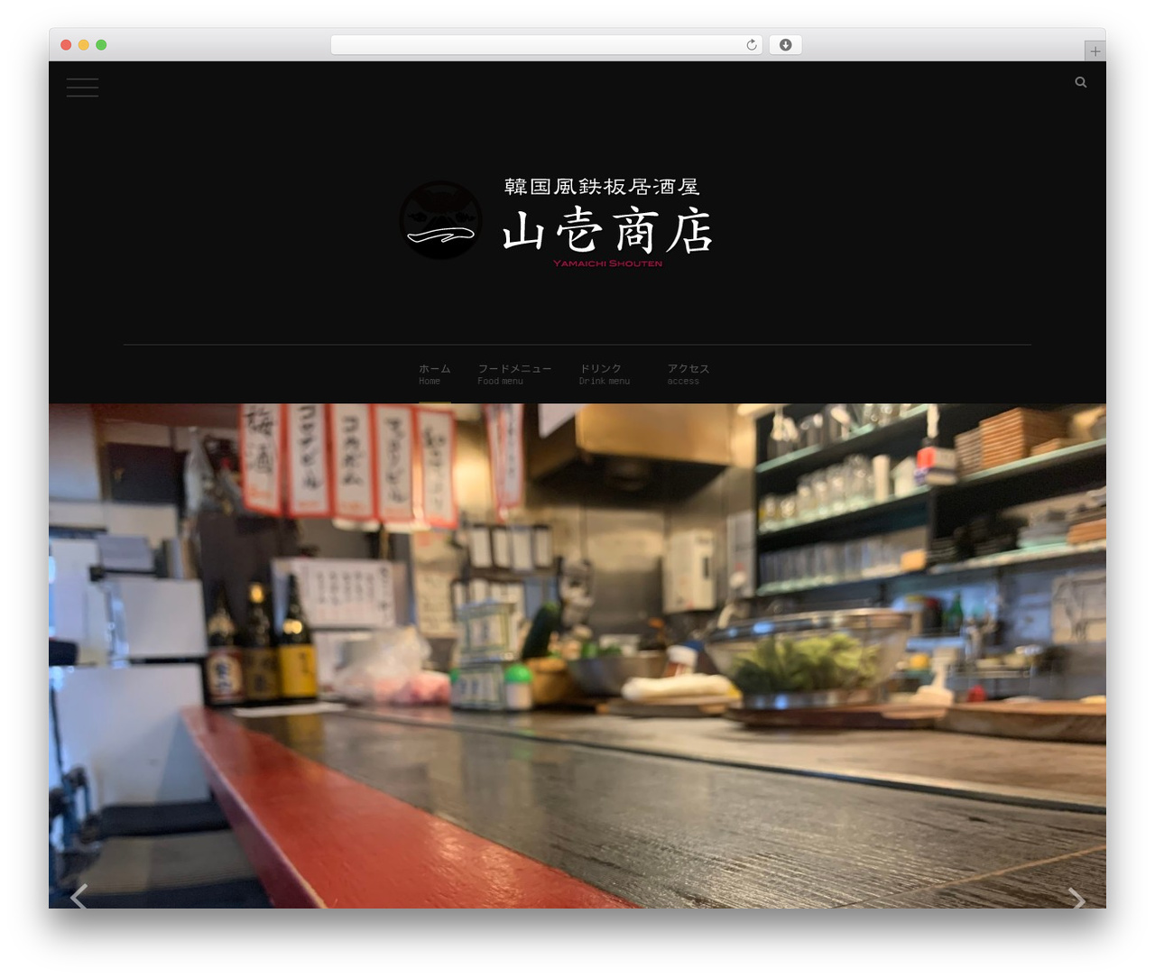1155x978 pixels.
Task: Click the restaurant counter slider image
Action: (577, 656)
